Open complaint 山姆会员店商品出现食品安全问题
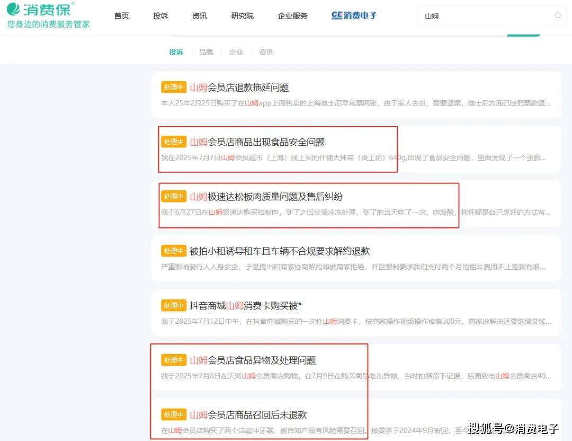 click(x=257, y=142)
